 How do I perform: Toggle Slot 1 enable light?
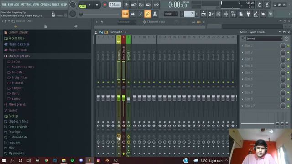[288, 46]
